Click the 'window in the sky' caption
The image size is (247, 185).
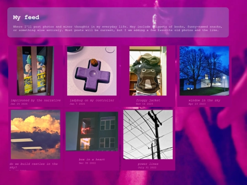(204, 100)
